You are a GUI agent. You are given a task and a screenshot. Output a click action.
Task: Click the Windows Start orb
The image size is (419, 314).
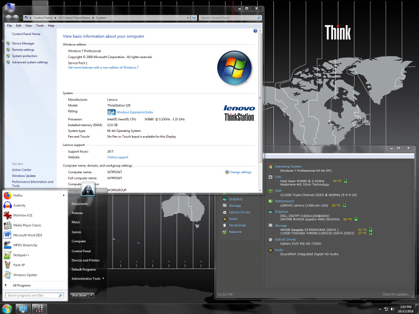(x=7, y=309)
